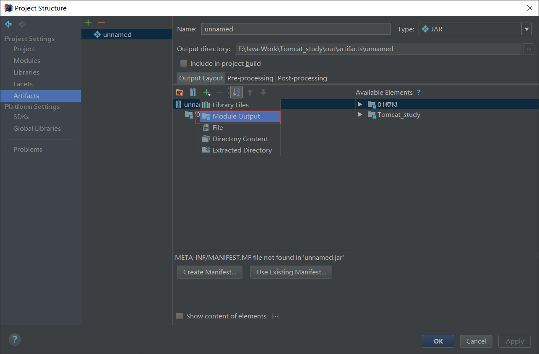Viewport: 539px width, 354px height.
Task: Click the green plus to add artifact
Action: click(x=88, y=23)
